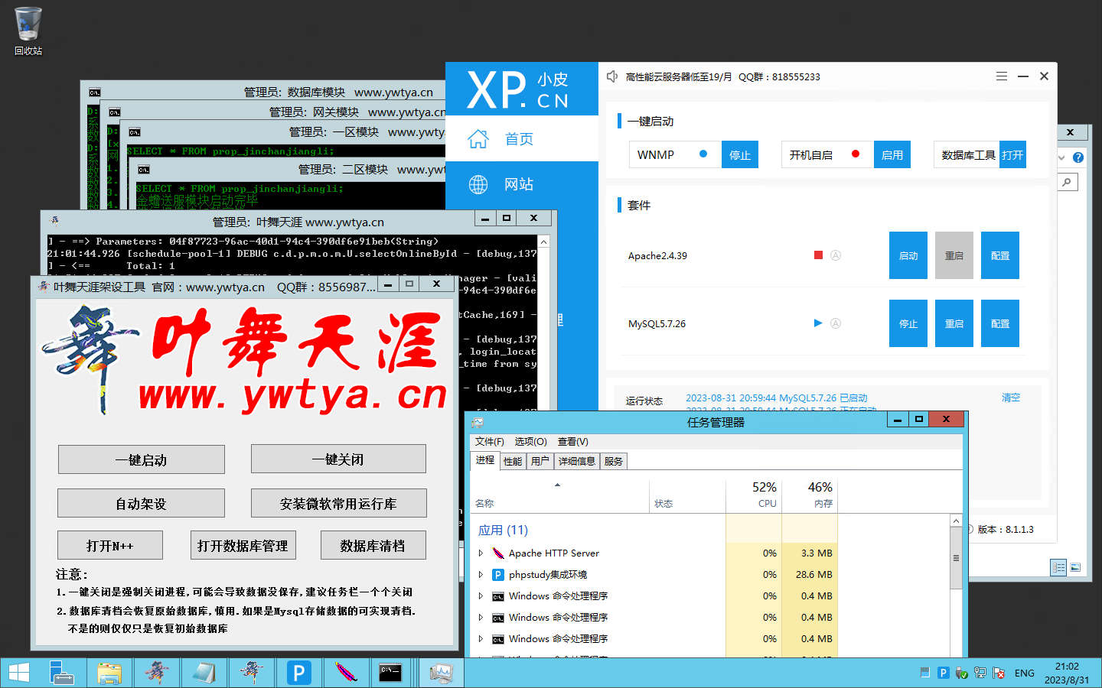Open the Windows Start button
This screenshot has height=688, width=1102.
18,673
